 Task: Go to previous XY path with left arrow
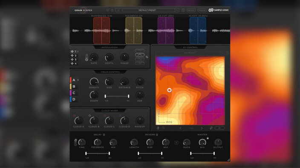click(180, 128)
